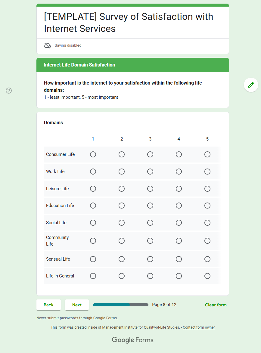Select rating 5 for Work Life
The image size is (261, 353).
tap(207, 172)
